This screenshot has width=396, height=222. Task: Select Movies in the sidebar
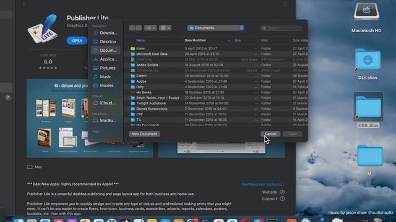105,86
